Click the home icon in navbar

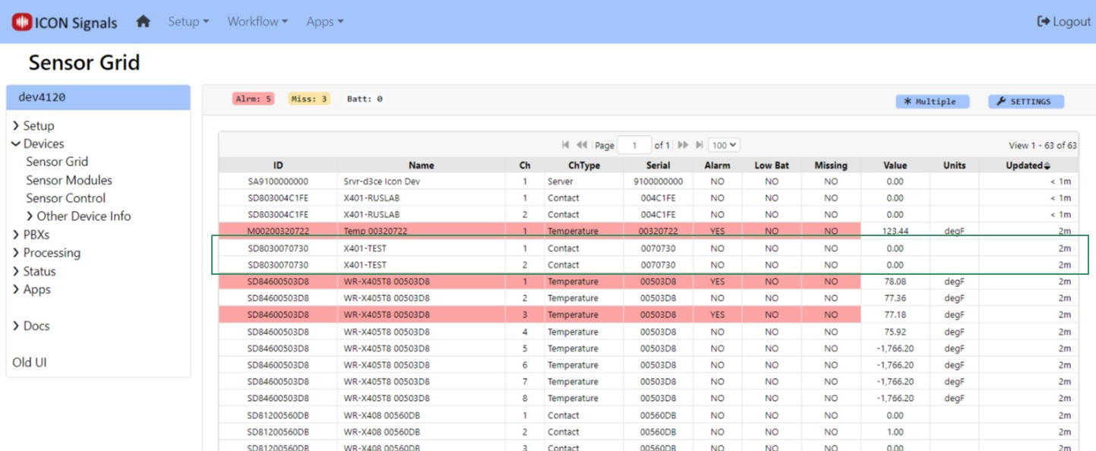tap(143, 21)
